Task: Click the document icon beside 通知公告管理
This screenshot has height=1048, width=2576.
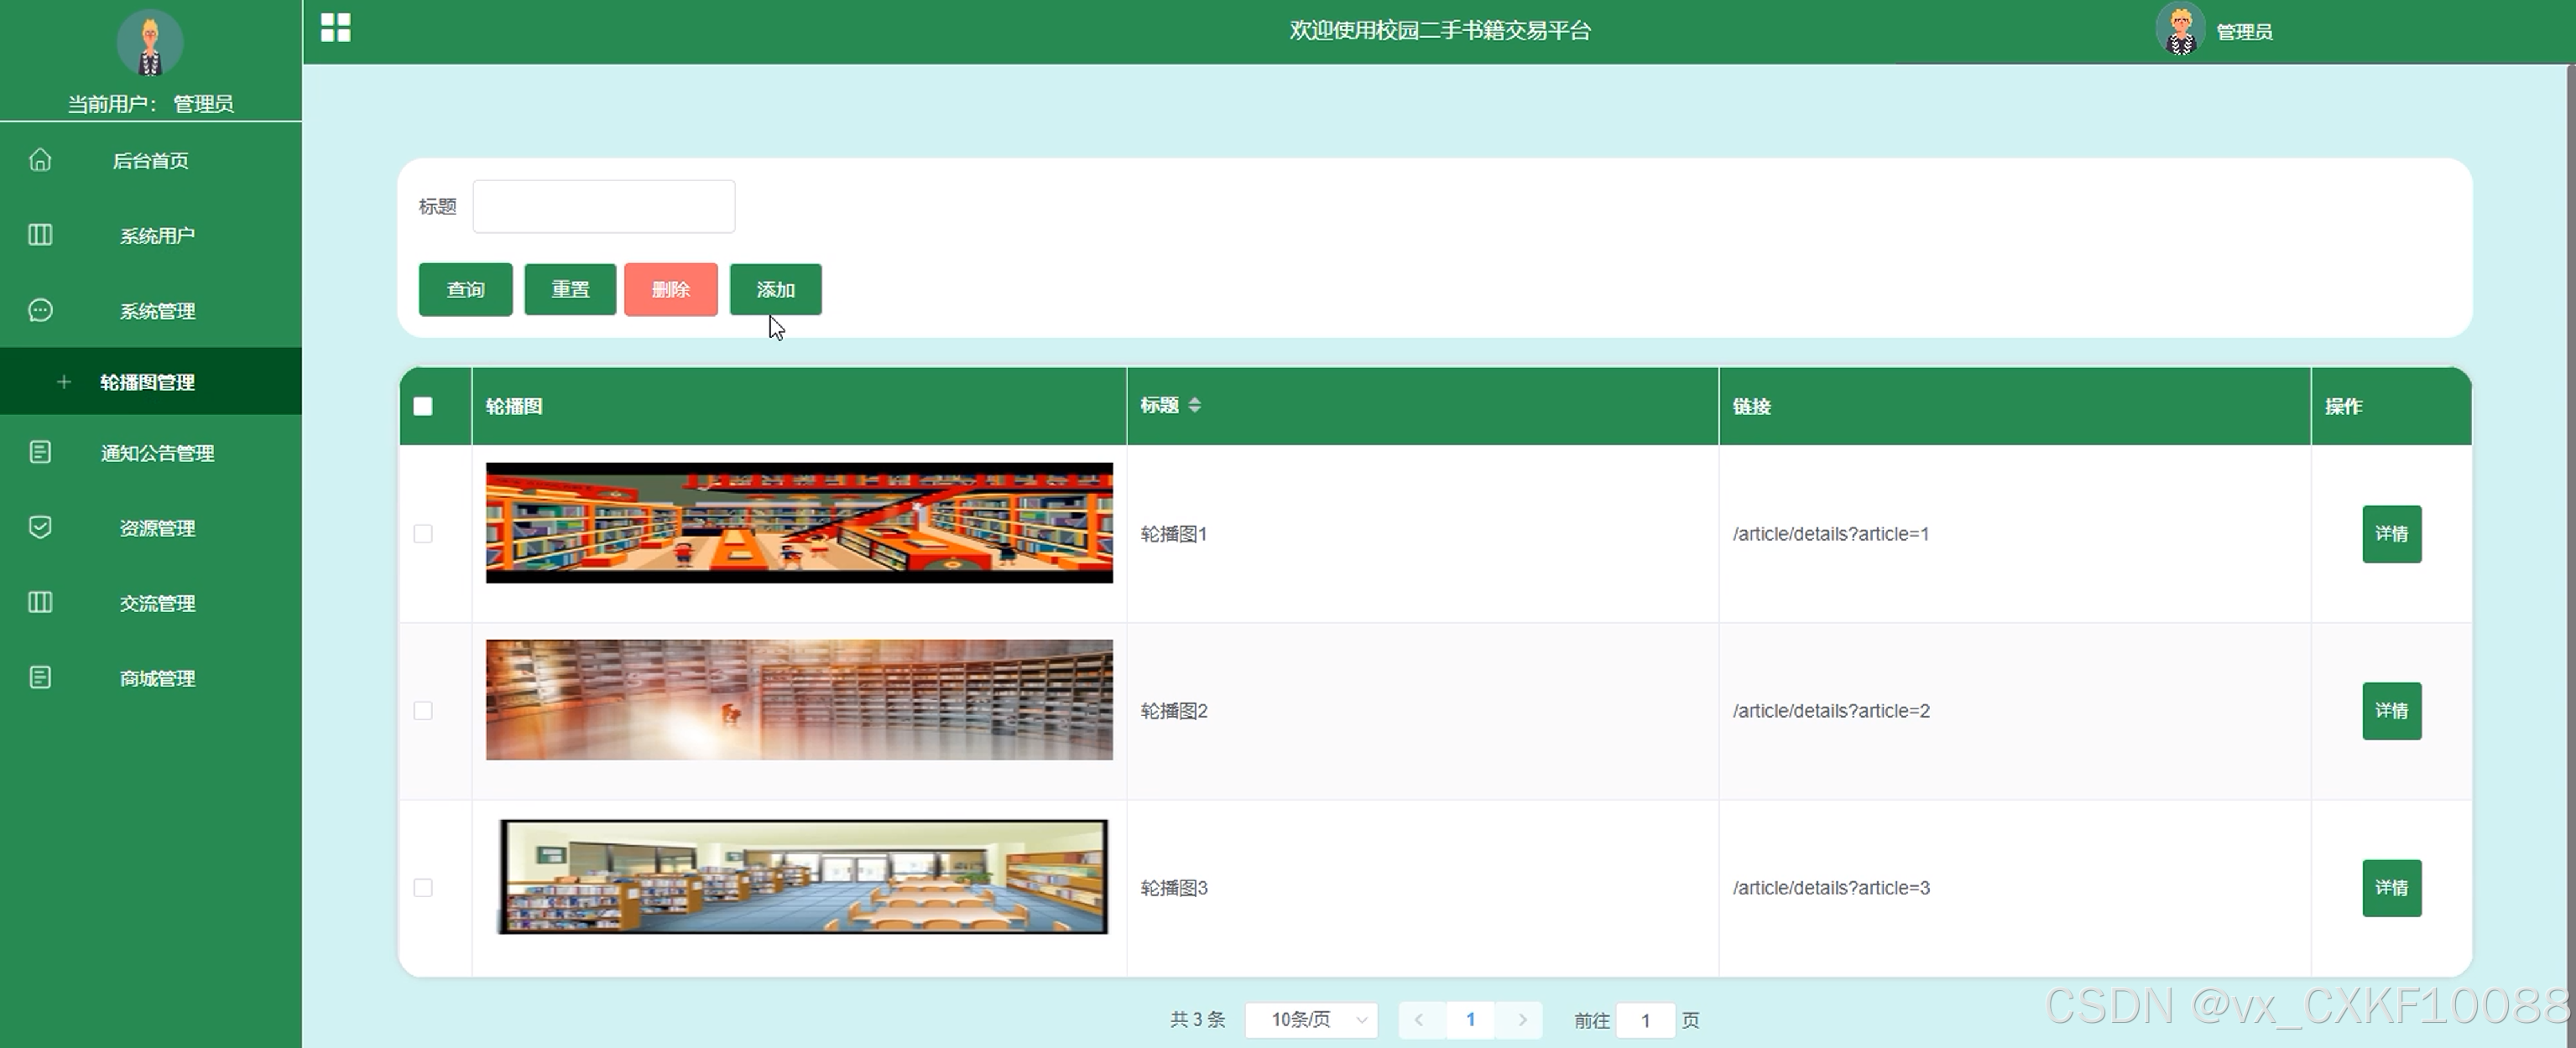Action: pyautogui.click(x=40, y=453)
